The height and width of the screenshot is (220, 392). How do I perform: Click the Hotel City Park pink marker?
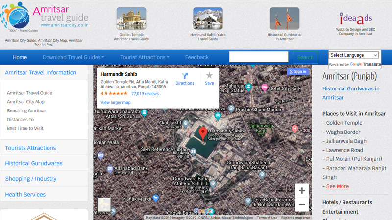tap(264, 88)
